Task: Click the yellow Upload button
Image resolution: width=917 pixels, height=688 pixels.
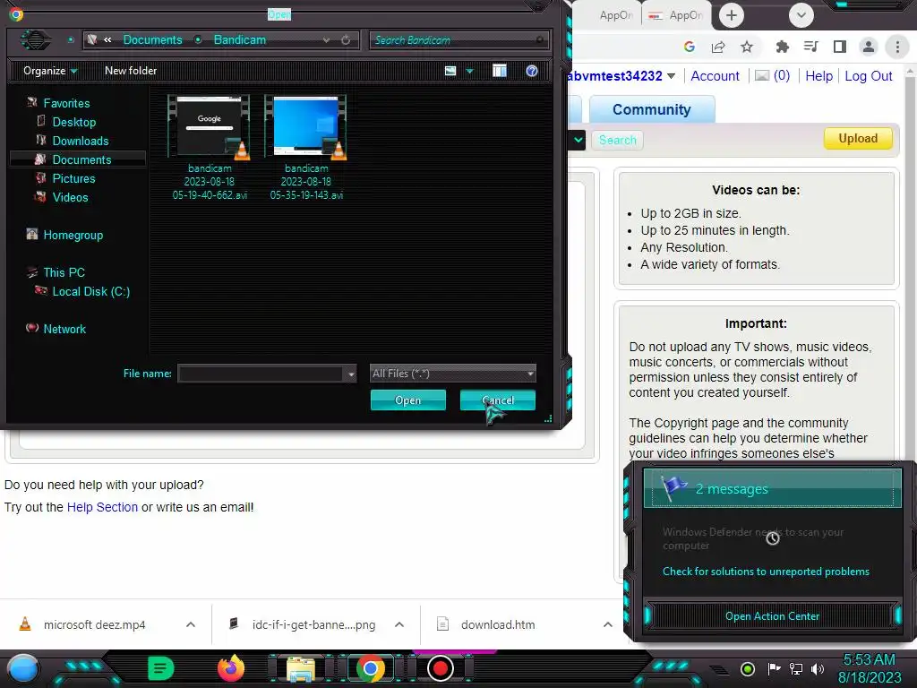Action: [x=858, y=139]
